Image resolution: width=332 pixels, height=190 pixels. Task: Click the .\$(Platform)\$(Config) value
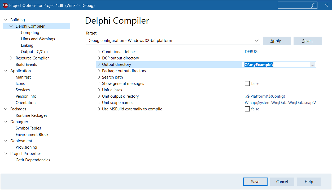pyautogui.click(x=265, y=96)
